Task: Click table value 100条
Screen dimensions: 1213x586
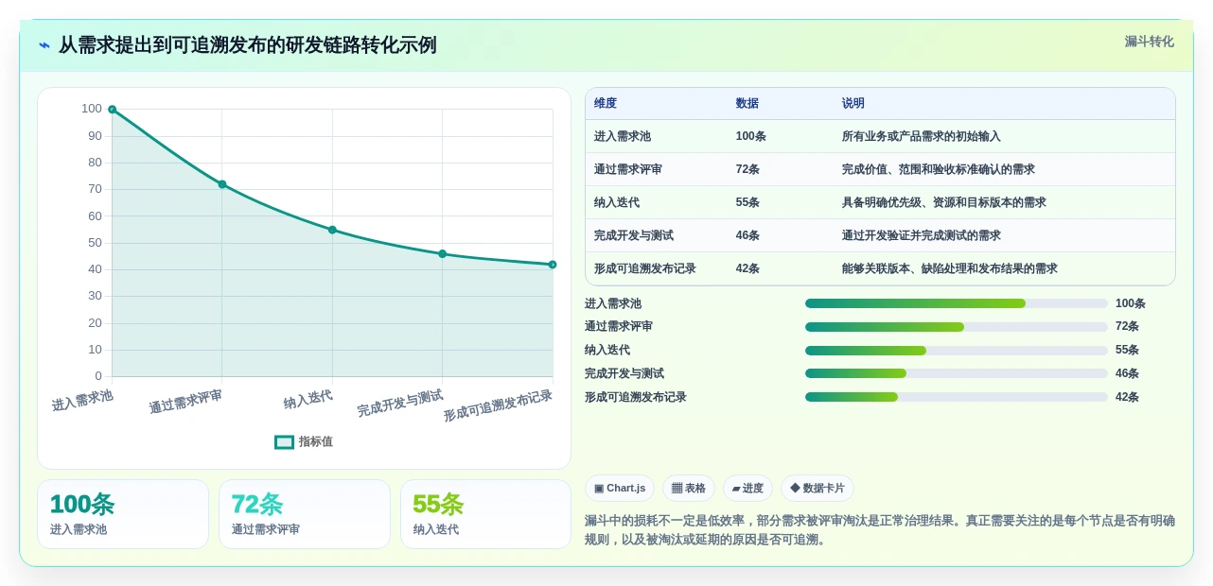Action: point(751,136)
